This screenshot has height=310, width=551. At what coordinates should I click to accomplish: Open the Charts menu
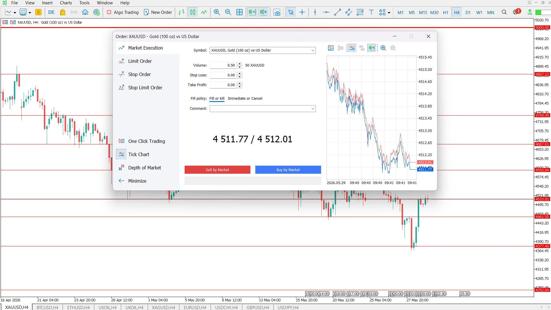click(66, 3)
